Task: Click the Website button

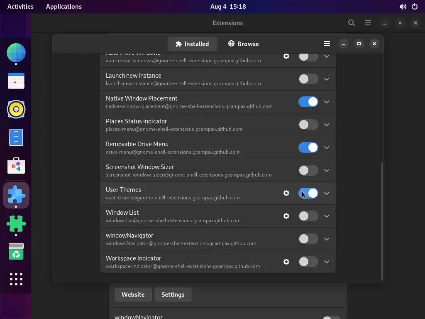Action: (x=133, y=294)
